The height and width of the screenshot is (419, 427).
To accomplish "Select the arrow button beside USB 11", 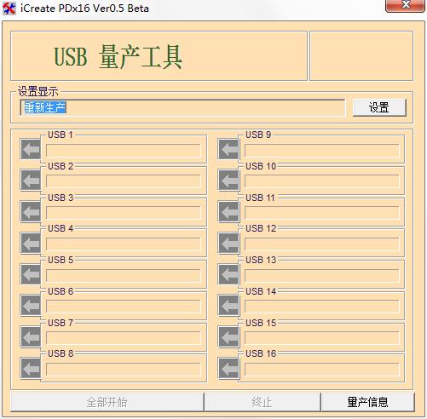I will click(x=228, y=211).
